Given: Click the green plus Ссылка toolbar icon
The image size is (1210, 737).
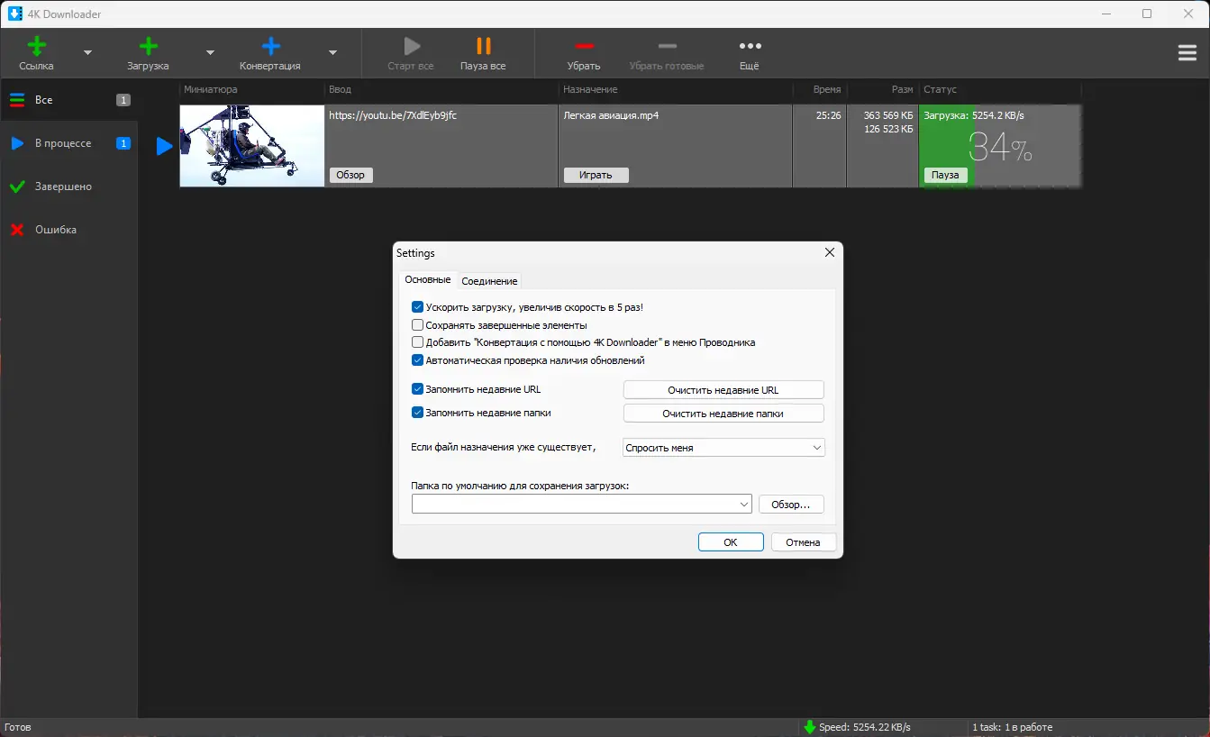Looking at the screenshot, I should coord(37,47).
